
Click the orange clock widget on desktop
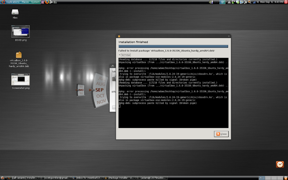tap(280, 165)
